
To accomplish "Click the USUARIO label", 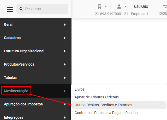I will coord(141,7).
